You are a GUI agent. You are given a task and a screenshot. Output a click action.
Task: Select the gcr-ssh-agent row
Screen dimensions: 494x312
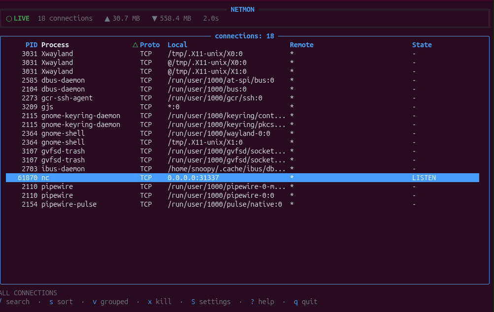point(242,98)
